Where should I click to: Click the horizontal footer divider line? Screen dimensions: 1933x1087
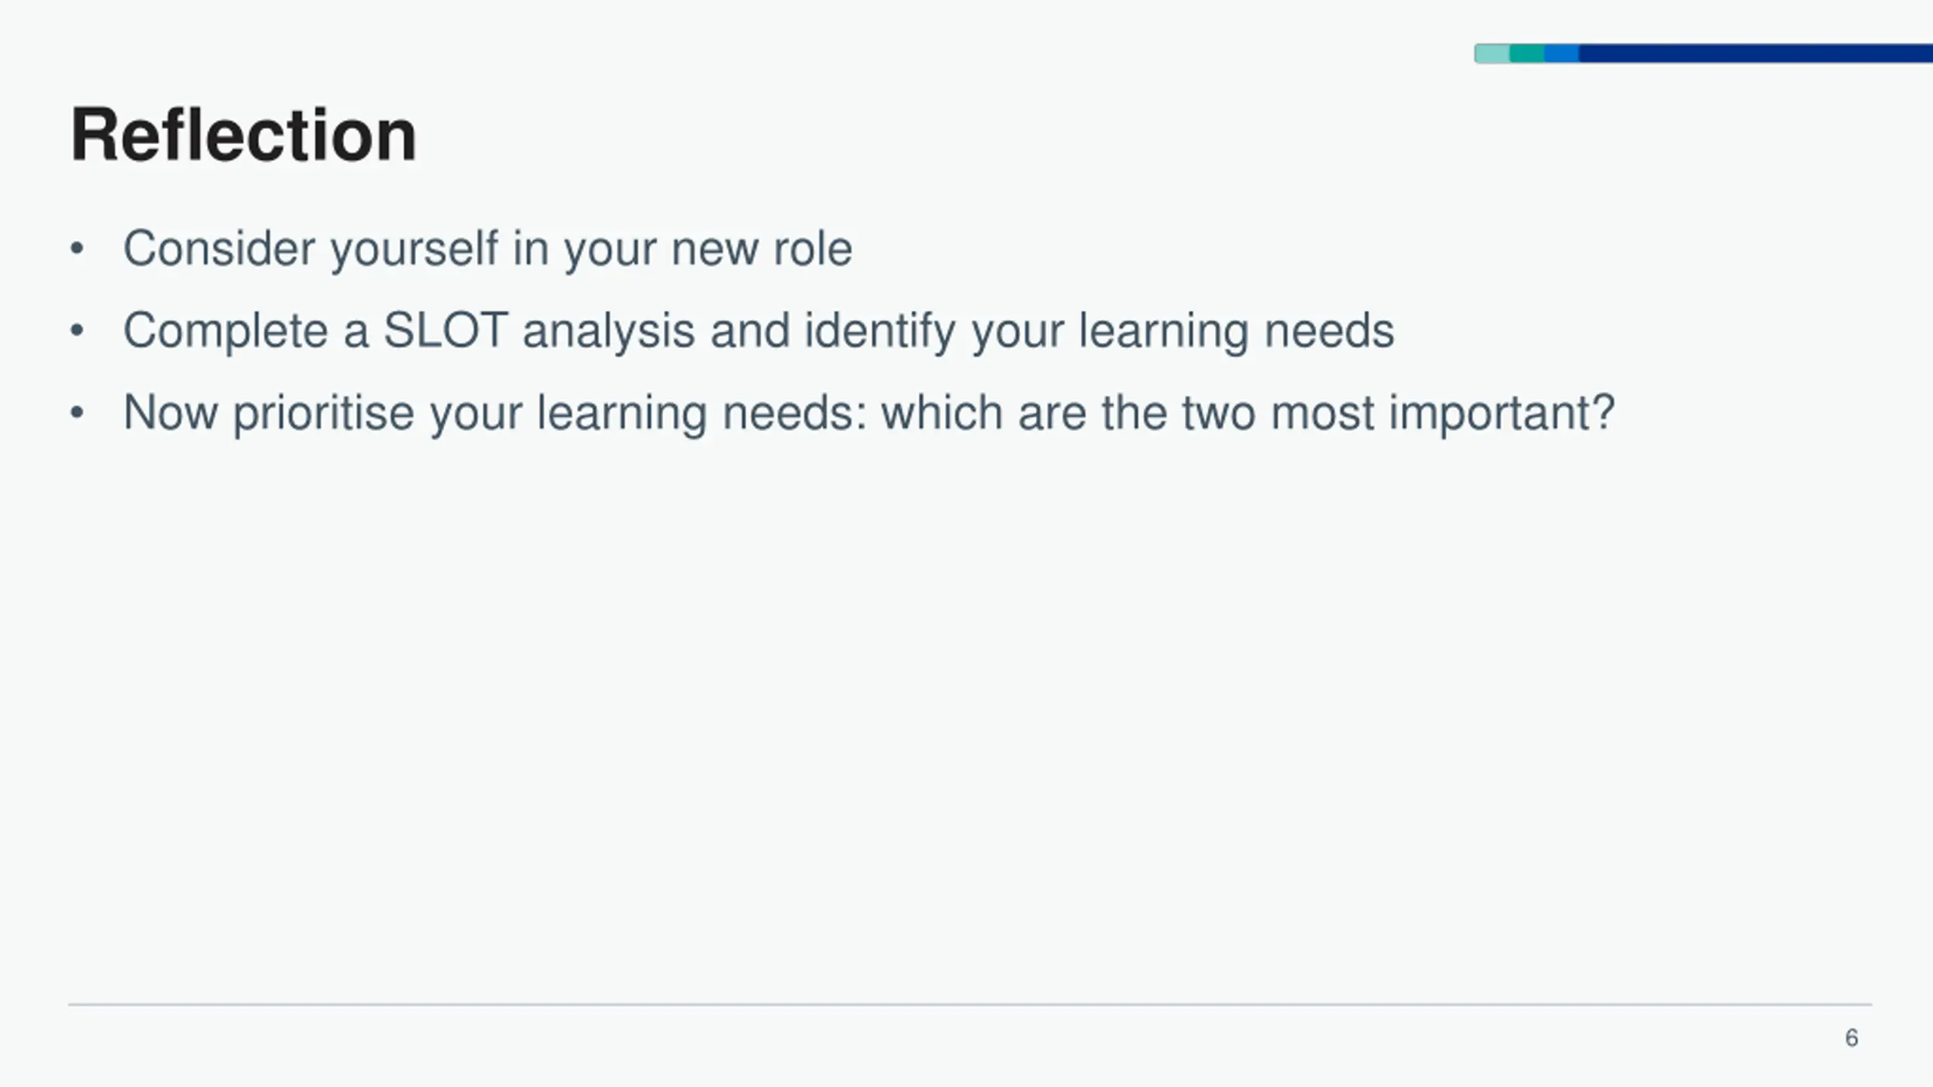[970, 1005]
